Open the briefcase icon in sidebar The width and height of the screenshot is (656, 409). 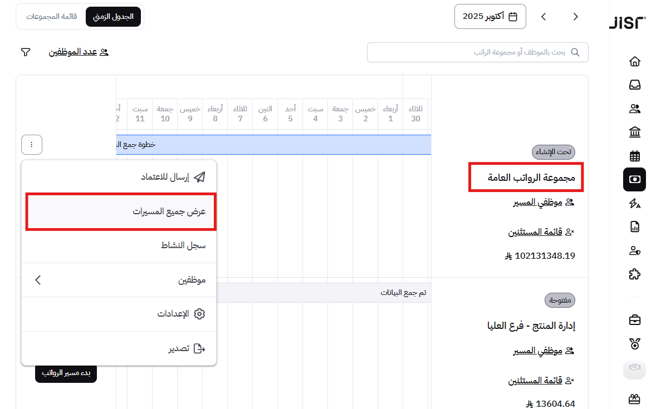(x=634, y=320)
